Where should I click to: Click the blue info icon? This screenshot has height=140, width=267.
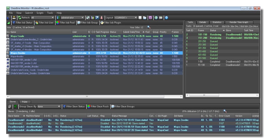(166, 18)
